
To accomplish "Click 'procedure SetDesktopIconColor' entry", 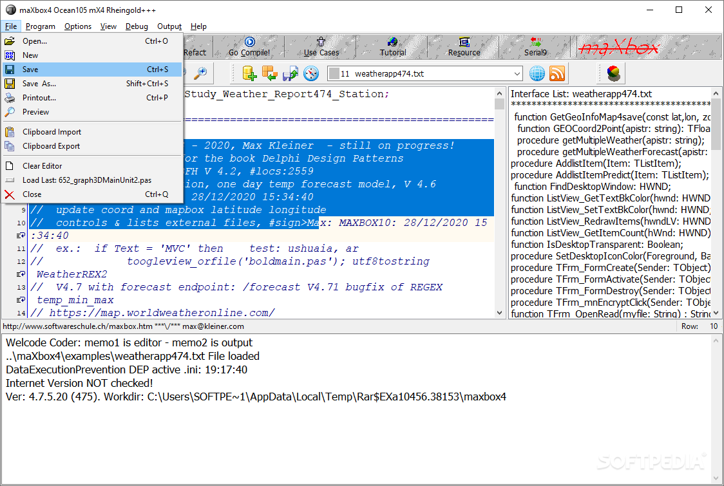I will [x=611, y=256].
